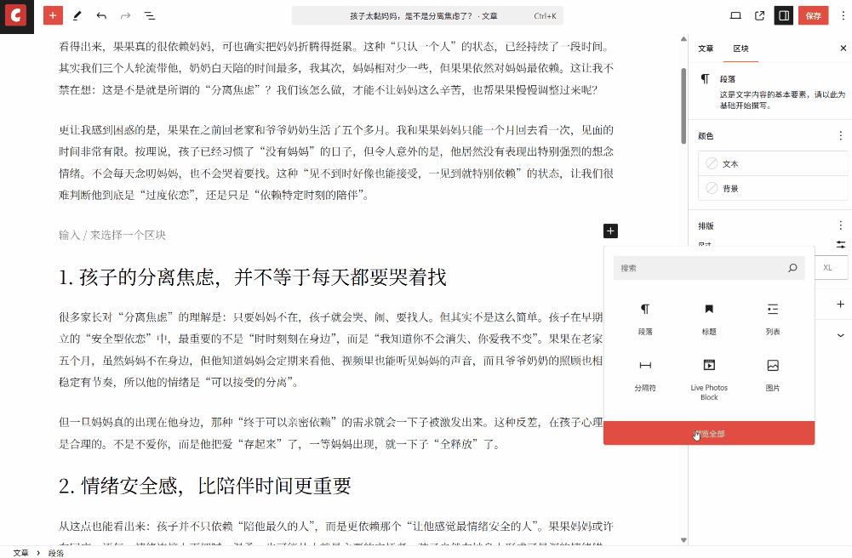
Task: Switch to the 区块 tab in sidebar
Action: point(740,48)
